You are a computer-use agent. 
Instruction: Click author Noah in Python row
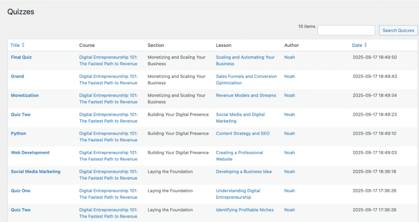tap(290, 133)
